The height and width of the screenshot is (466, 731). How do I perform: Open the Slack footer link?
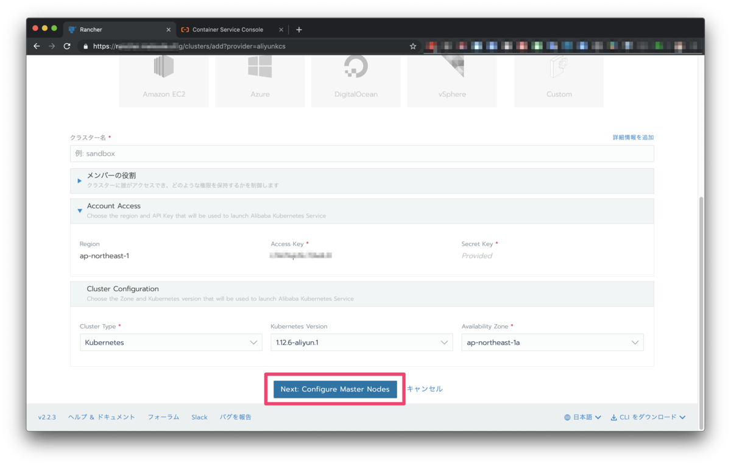click(199, 417)
